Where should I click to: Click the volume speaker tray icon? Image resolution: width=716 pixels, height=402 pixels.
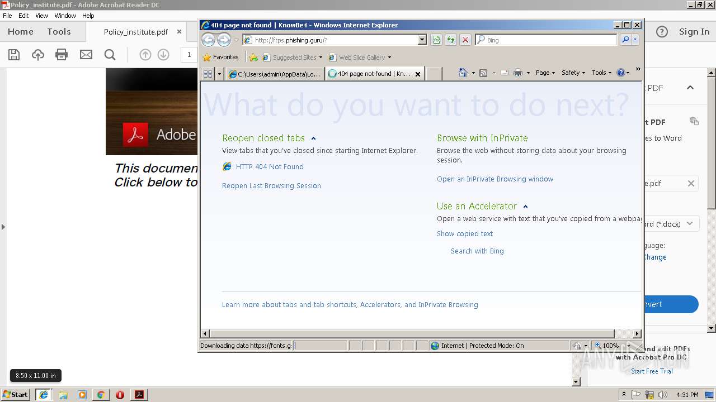(x=663, y=395)
